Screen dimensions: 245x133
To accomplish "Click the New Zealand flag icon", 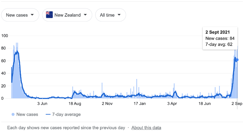I will click(49, 15).
